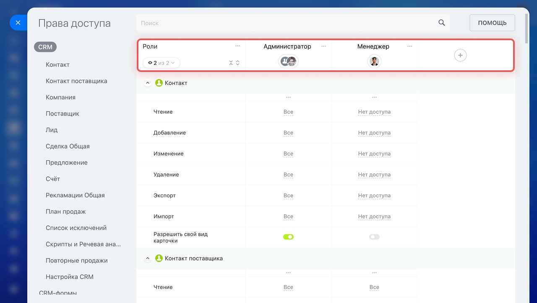
Task: Open Настройка CRM in sidebar
Action: [70, 277]
